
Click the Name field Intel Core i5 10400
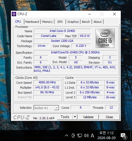pyautogui.click(x=62, y=31)
